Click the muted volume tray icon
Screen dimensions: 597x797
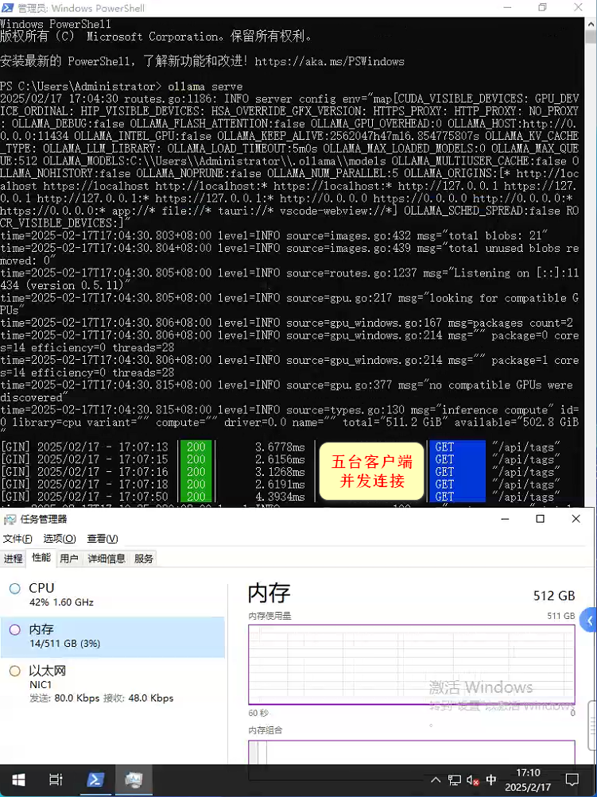(472, 780)
